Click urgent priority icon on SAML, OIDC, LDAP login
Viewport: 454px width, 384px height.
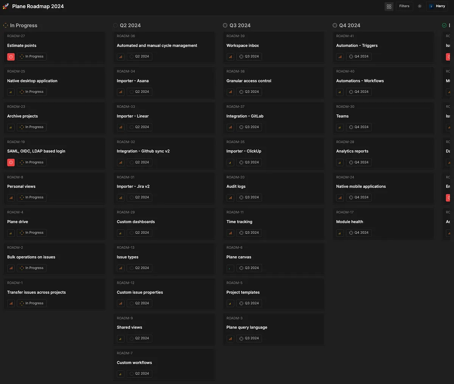coord(11,163)
